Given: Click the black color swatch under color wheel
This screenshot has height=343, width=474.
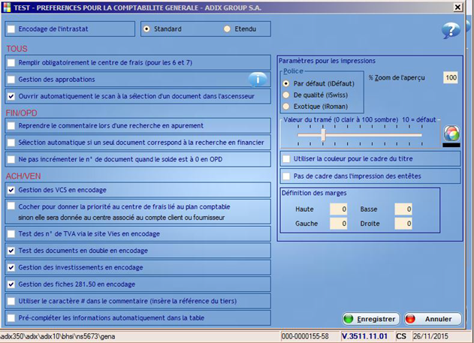Looking at the screenshot, I should 451,144.
